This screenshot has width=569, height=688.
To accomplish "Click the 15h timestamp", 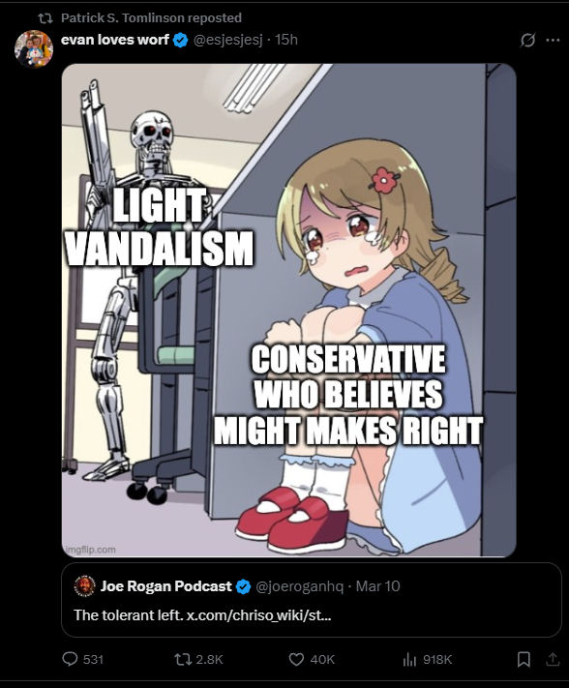I will coord(286,40).
